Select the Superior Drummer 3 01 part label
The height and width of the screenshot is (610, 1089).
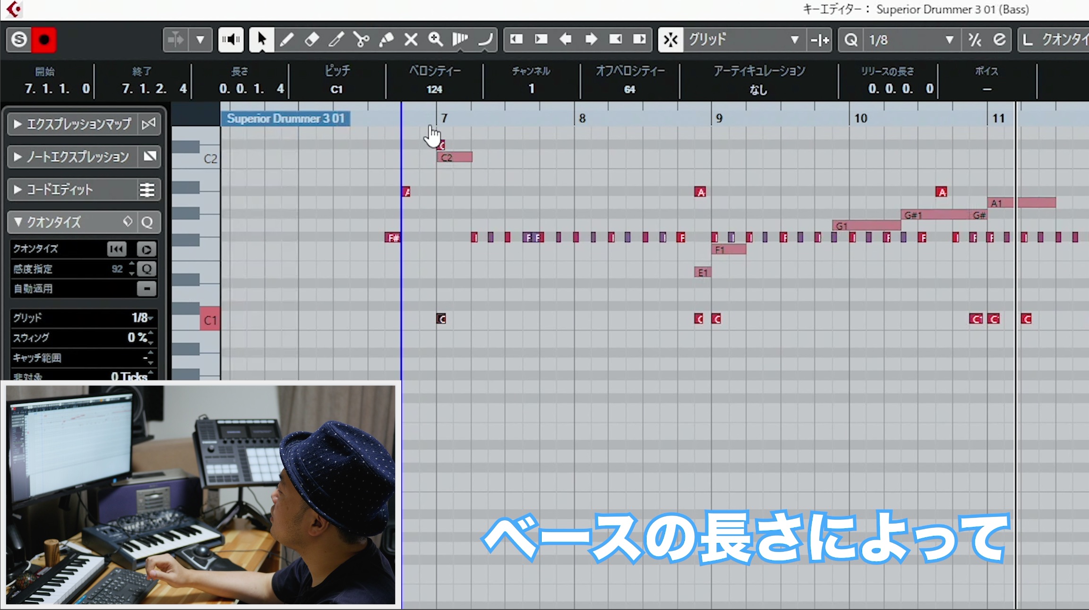(x=286, y=118)
